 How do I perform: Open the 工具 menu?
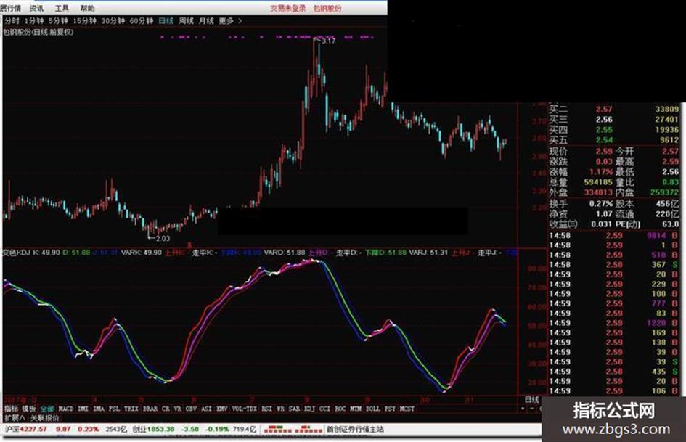[x=62, y=8]
